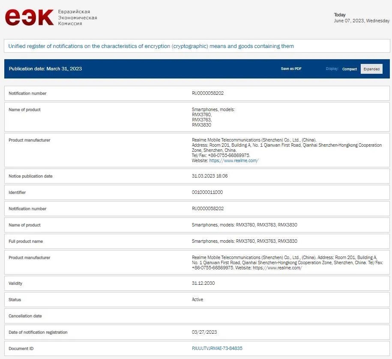The height and width of the screenshot is (359, 392).
Task: Open the https://www.realme.com/ website link
Action: click(233, 161)
